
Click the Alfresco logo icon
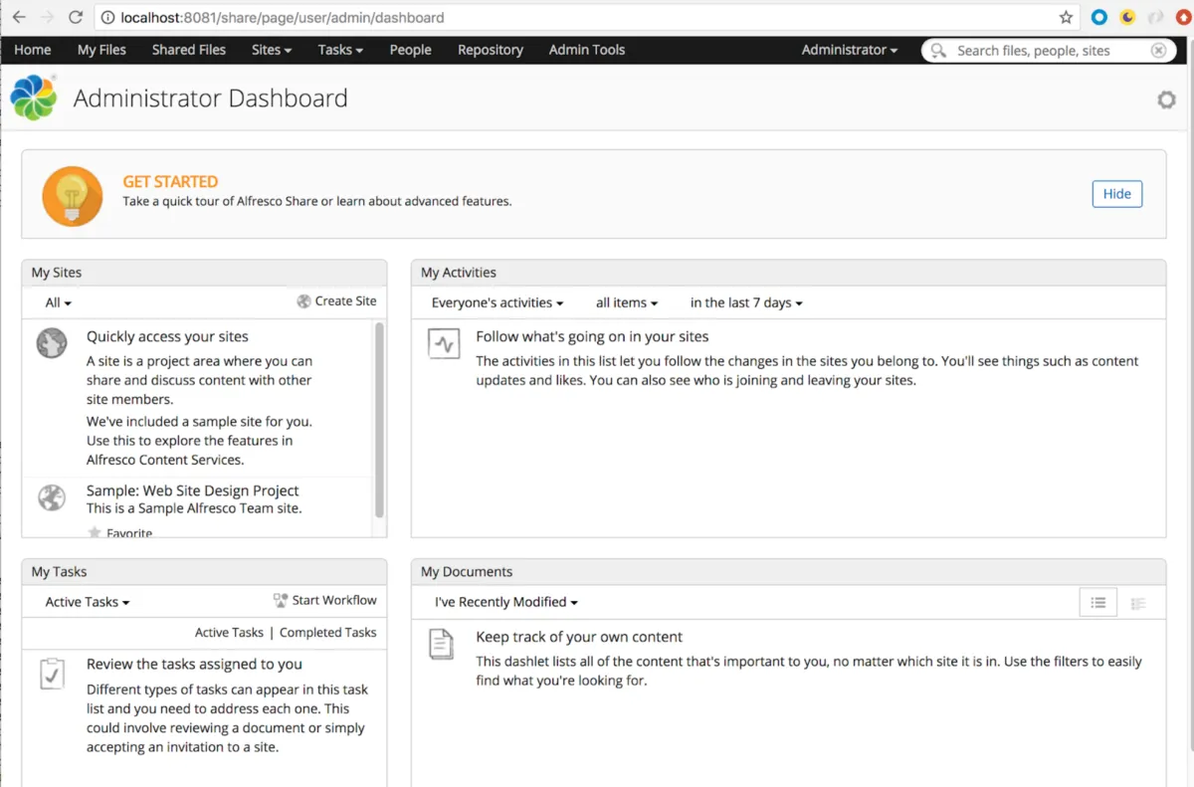point(33,98)
